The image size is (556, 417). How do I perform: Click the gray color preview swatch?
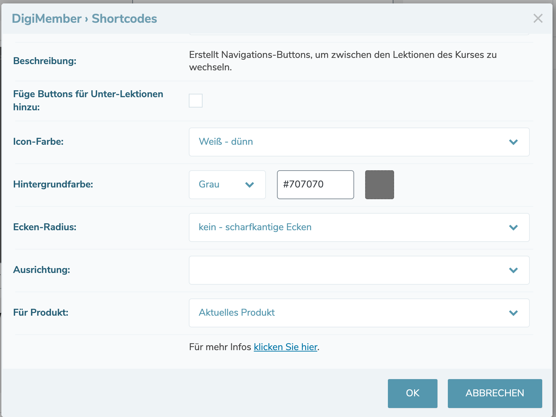(379, 185)
